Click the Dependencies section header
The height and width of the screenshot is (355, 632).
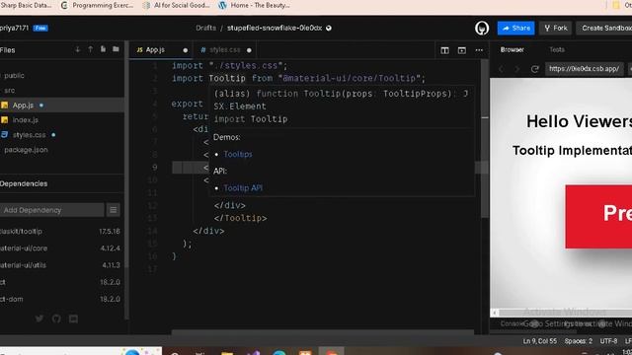point(24,183)
